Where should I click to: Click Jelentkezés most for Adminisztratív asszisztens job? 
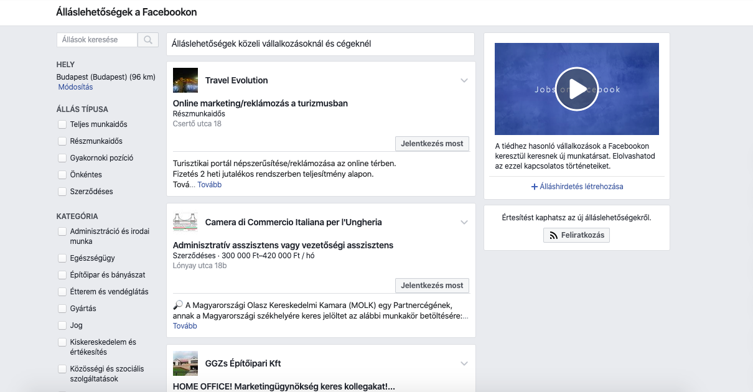tap(432, 286)
